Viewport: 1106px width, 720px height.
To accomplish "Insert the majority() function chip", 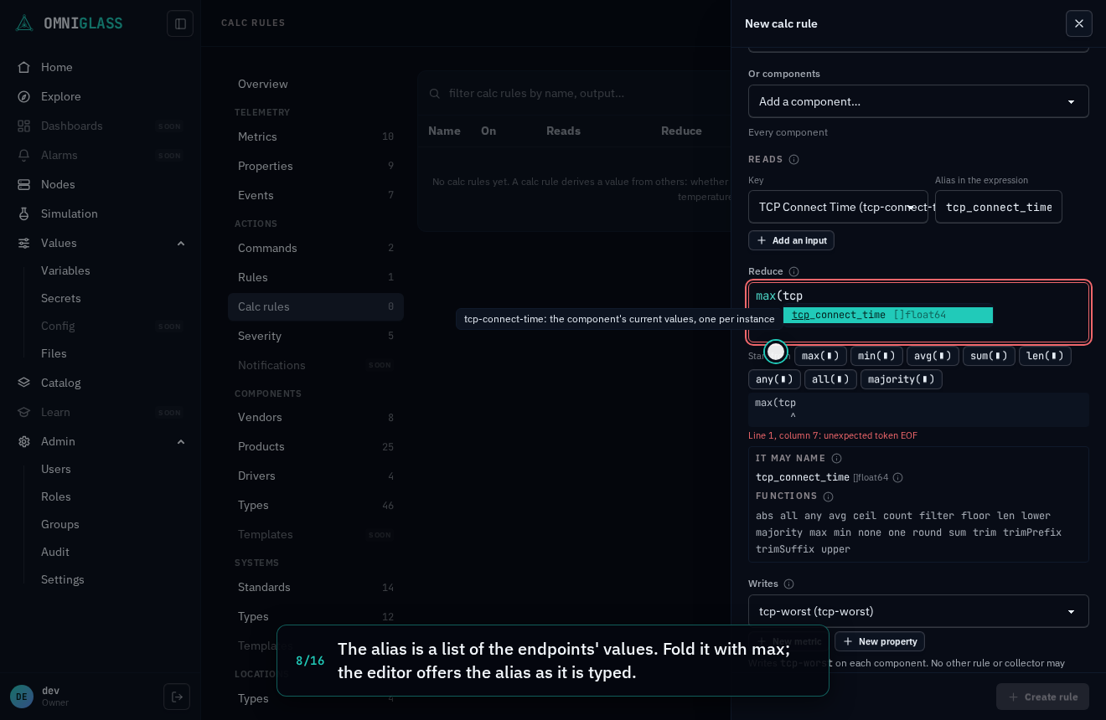I will [902, 379].
